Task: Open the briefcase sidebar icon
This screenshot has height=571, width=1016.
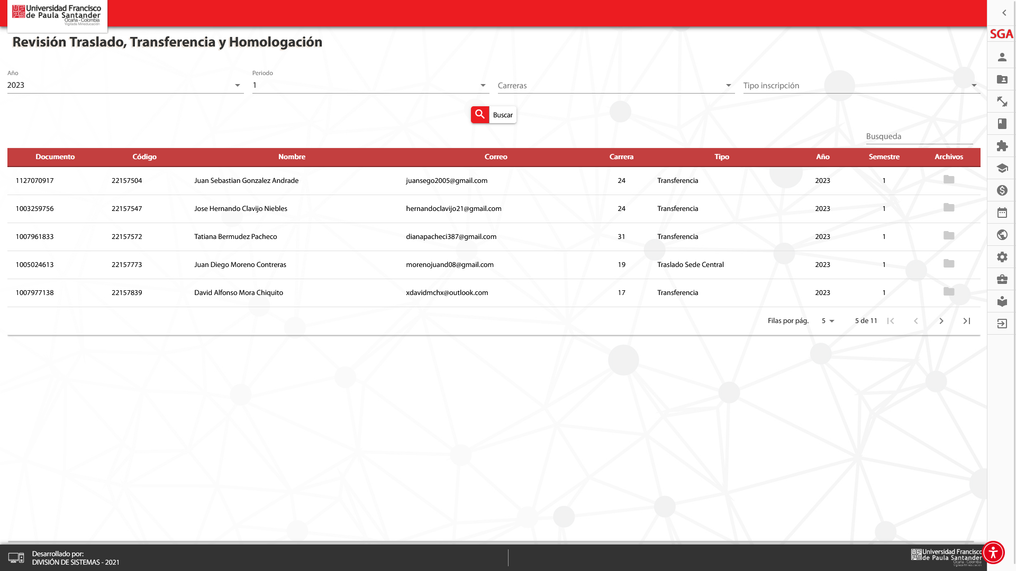Action: pos(1002,279)
